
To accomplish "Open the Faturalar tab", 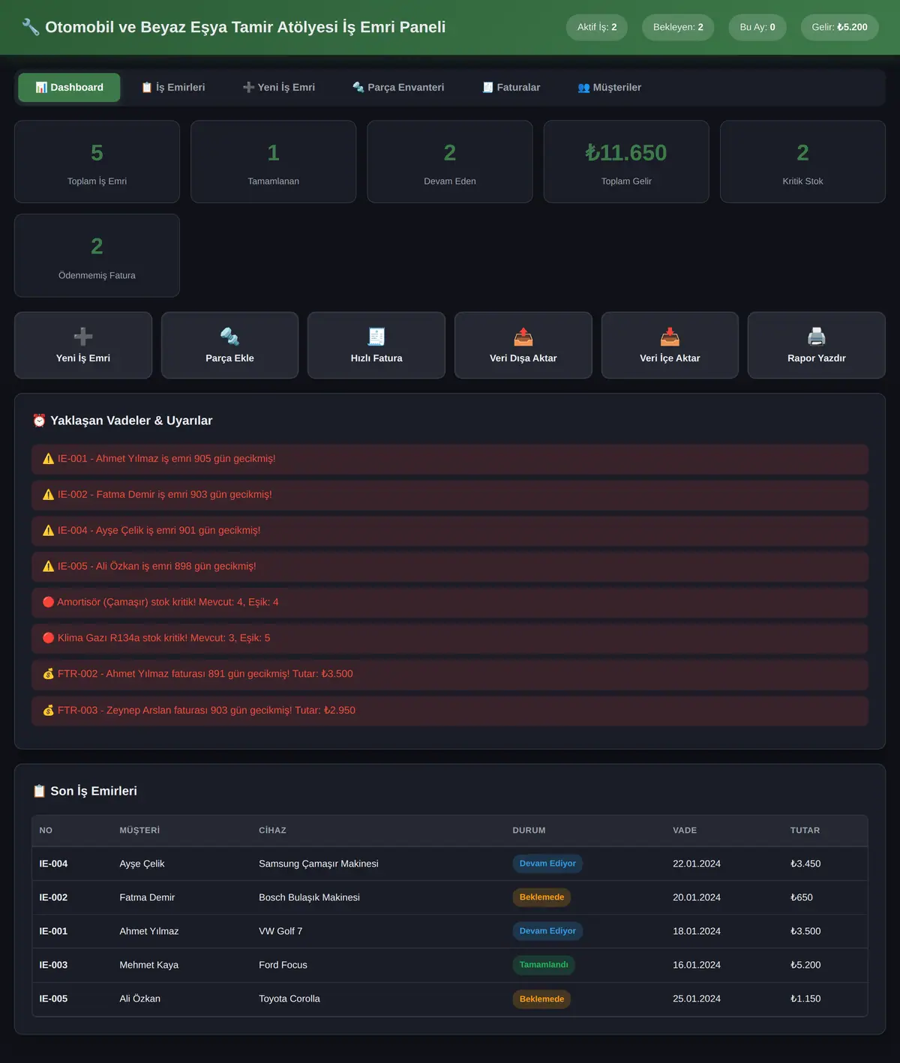I will [x=511, y=88].
